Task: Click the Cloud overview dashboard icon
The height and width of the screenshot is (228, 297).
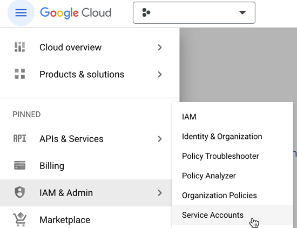Action: [19, 47]
